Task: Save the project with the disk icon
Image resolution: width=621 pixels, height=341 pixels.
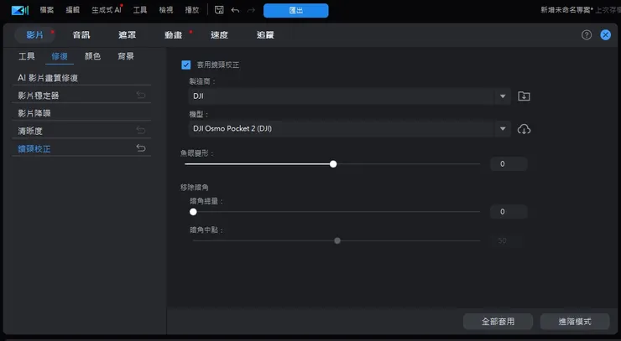Action: (219, 10)
